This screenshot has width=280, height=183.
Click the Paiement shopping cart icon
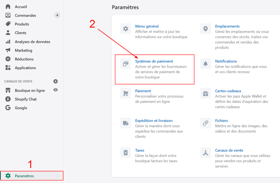click(126, 93)
